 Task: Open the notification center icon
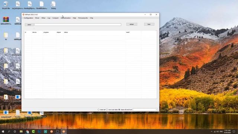click(234, 131)
